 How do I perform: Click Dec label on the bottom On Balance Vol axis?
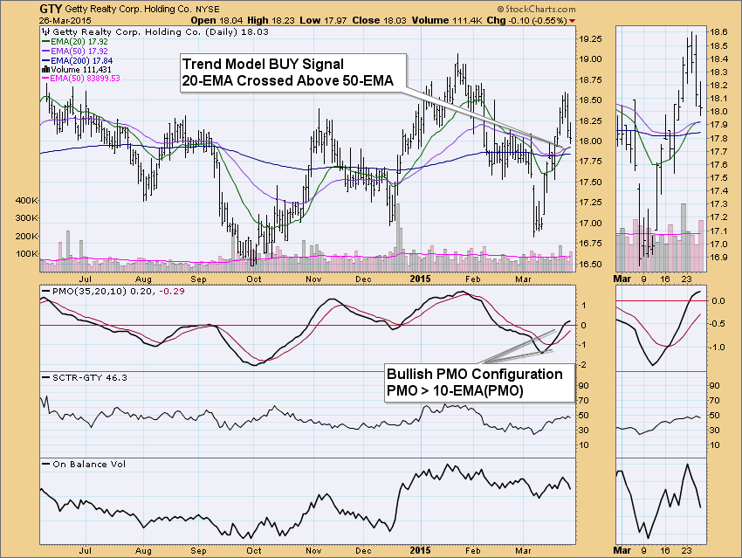pyautogui.click(x=363, y=550)
